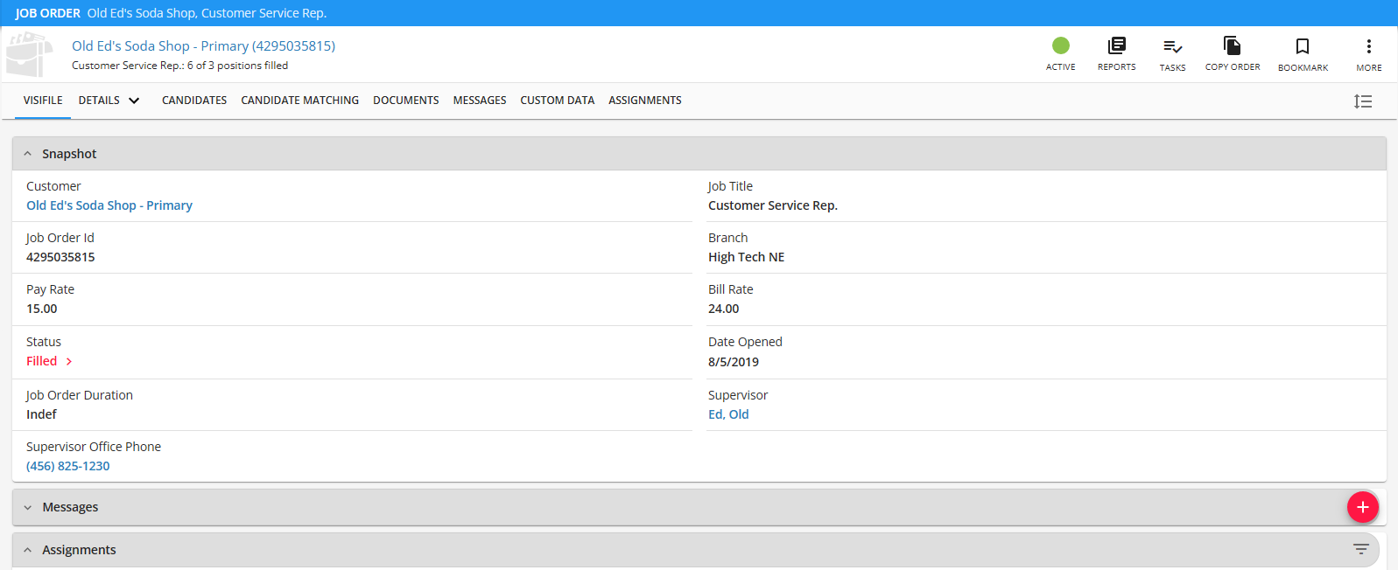Open the Assignments filter icon
The height and width of the screenshot is (570, 1398).
(x=1360, y=549)
